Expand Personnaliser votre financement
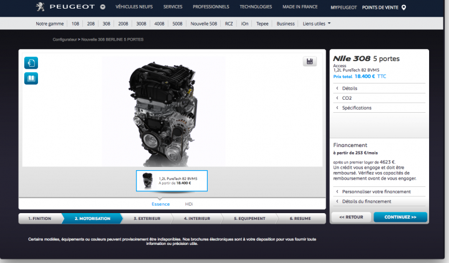This screenshot has width=449, height=263. (x=379, y=191)
